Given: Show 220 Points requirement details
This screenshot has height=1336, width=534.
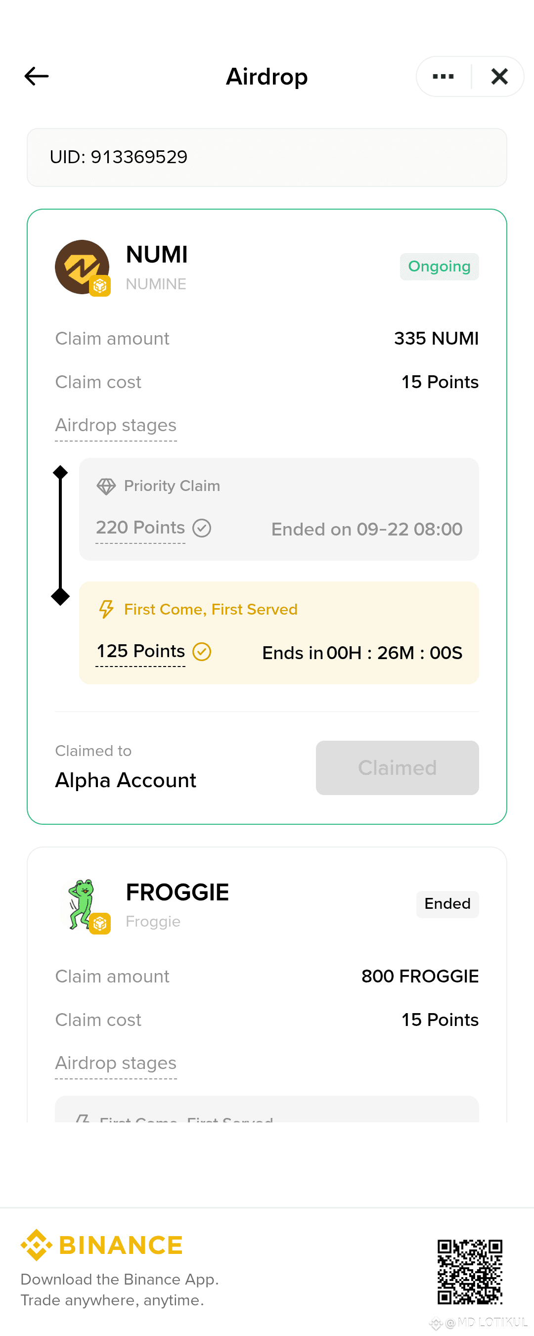Looking at the screenshot, I should pos(140,528).
